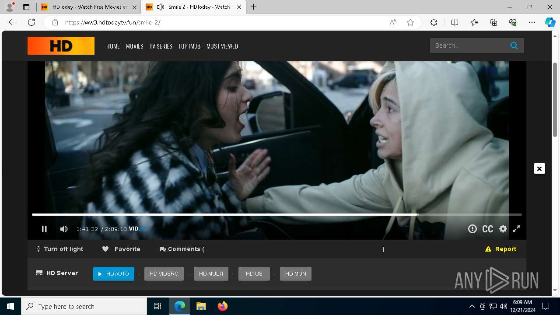
Task: Open Read aloud in address bar
Action: coord(393,22)
